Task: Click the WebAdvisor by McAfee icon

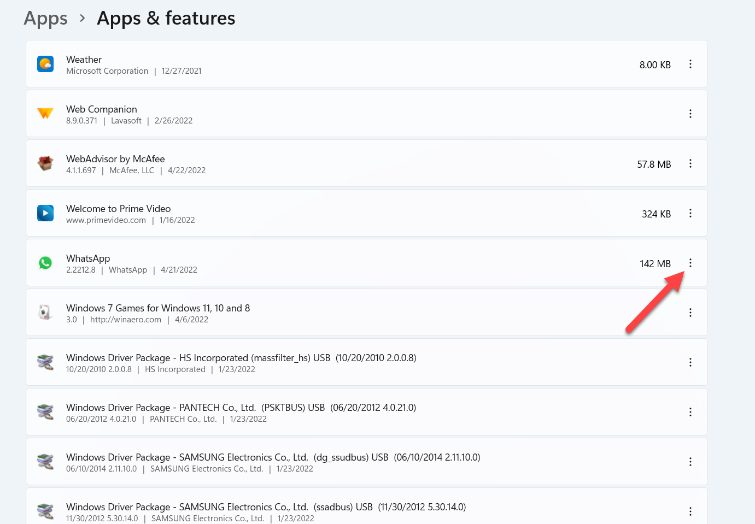Action: pyautogui.click(x=45, y=163)
